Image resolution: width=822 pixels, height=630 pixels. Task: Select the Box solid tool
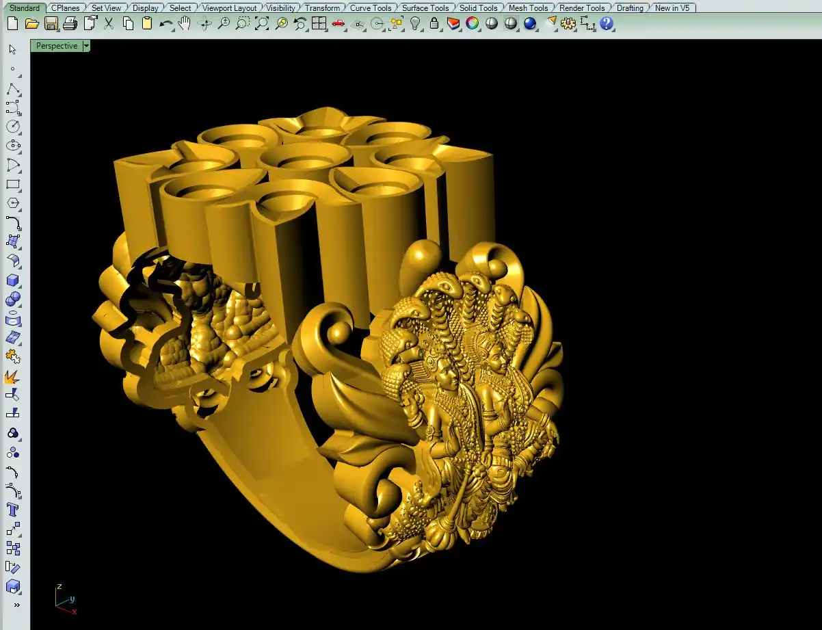(13, 280)
